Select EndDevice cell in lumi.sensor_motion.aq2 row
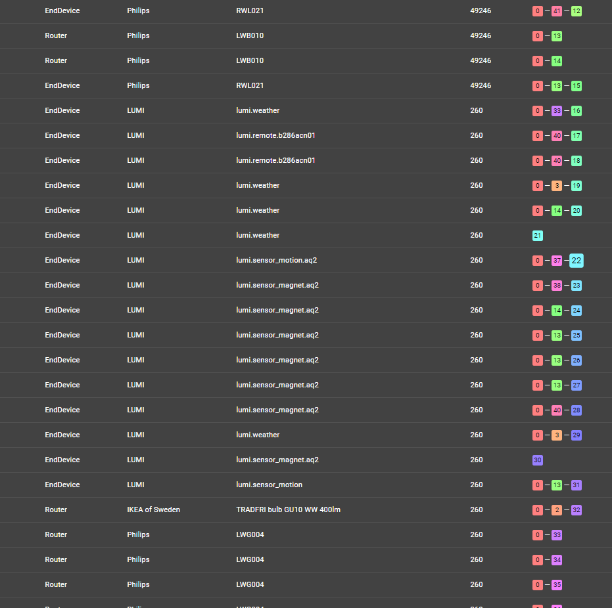The image size is (612, 608). coord(62,260)
